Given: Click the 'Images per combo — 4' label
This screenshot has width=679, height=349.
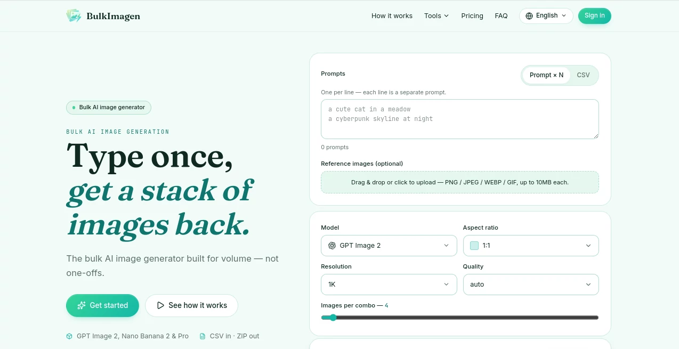Looking at the screenshot, I should coord(354,305).
